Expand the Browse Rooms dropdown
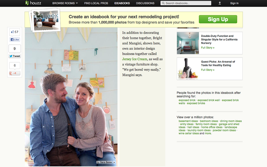 coord(65,3)
